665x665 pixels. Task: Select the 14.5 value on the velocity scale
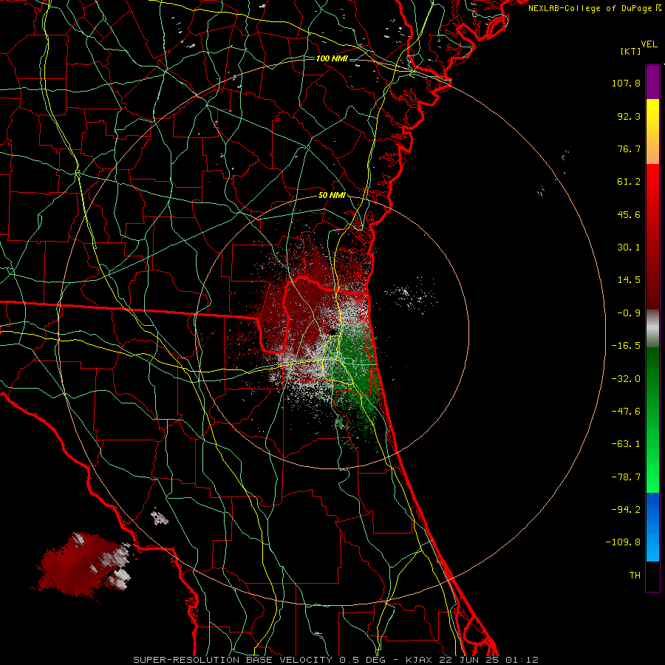629,280
